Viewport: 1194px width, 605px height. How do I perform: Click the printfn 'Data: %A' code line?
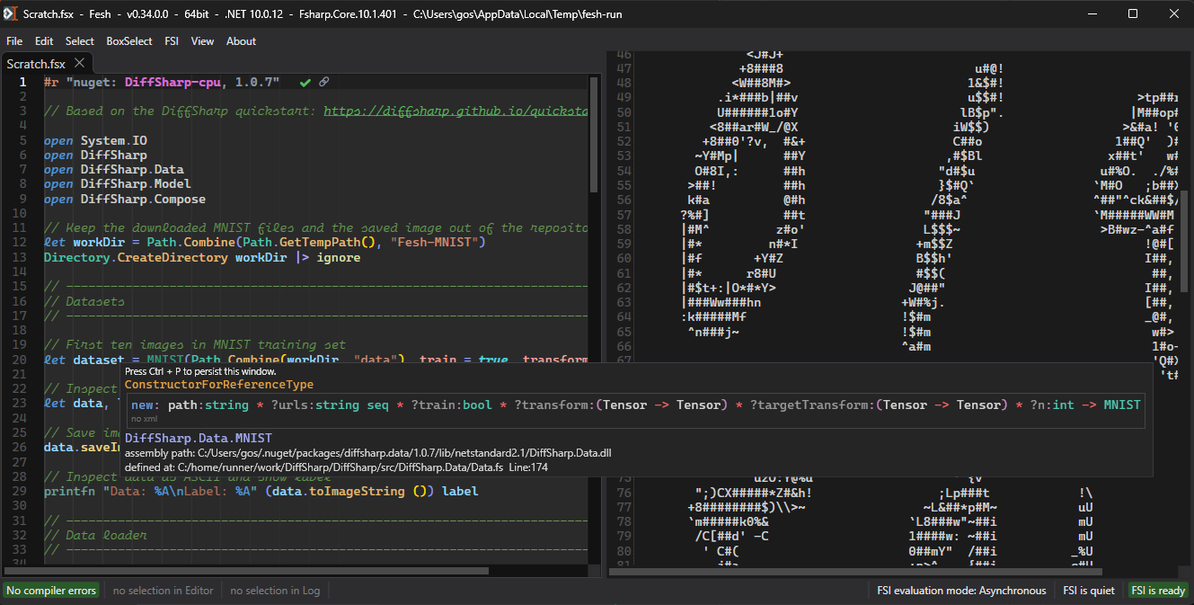pos(261,491)
